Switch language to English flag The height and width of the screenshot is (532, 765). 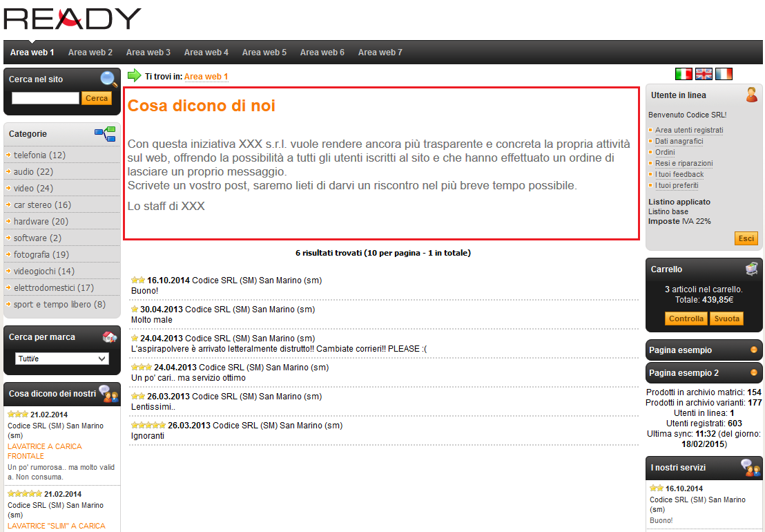(x=704, y=74)
